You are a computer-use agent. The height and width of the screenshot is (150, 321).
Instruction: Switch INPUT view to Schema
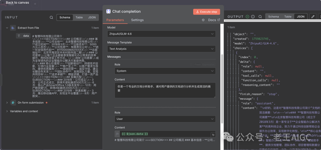pyautogui.click(x=65, y=17)
